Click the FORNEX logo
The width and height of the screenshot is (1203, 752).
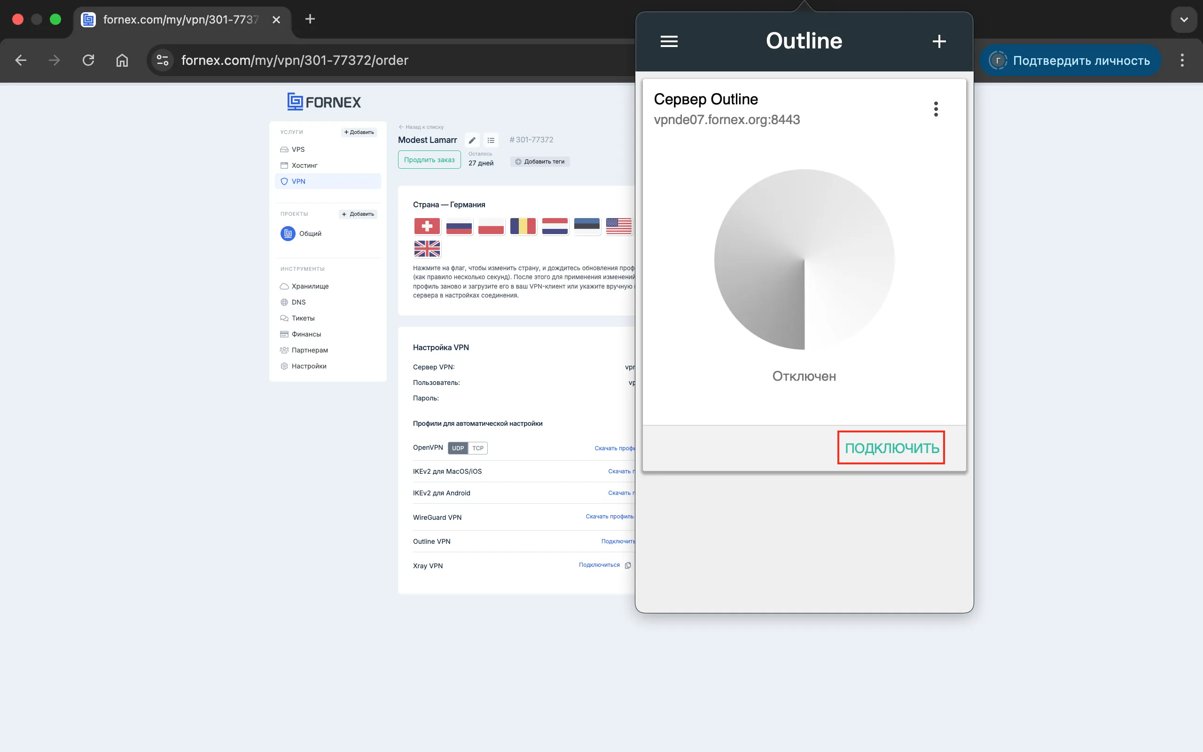[x=324, y=102]
